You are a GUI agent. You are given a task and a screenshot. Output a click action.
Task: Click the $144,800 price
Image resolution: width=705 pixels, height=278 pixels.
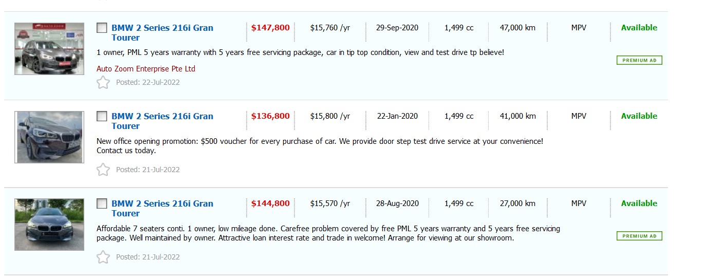click(270, 203)
